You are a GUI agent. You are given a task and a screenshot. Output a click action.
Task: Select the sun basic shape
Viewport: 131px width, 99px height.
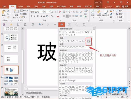point(86,60)
